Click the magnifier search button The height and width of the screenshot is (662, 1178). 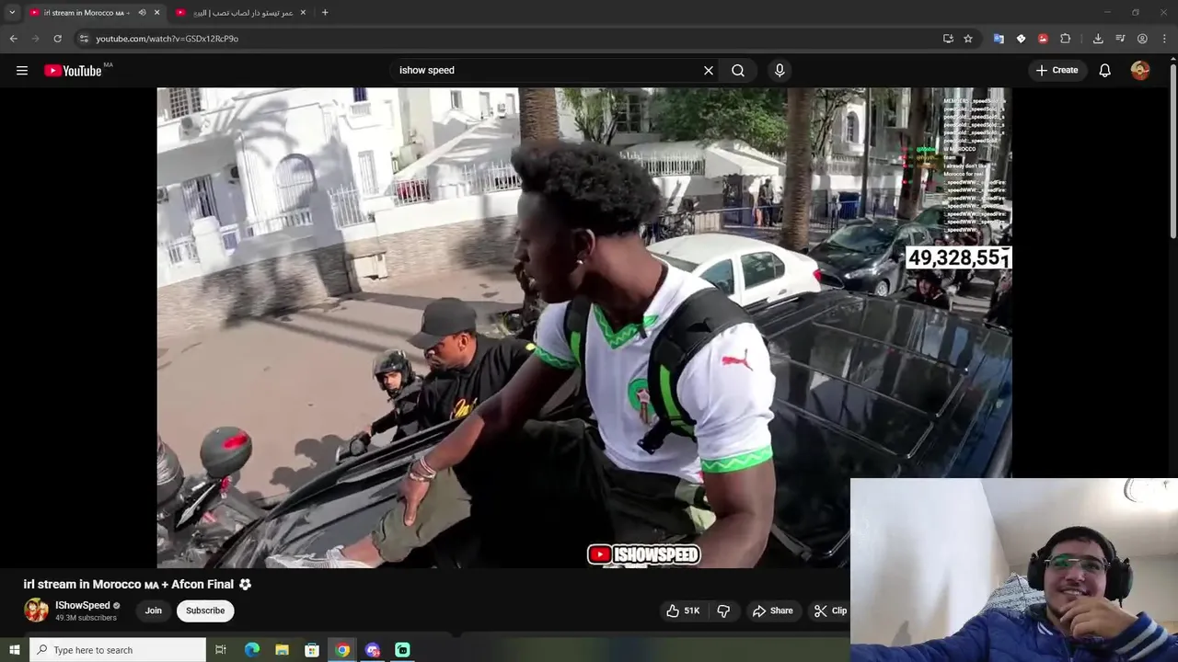tap(738, 70)
